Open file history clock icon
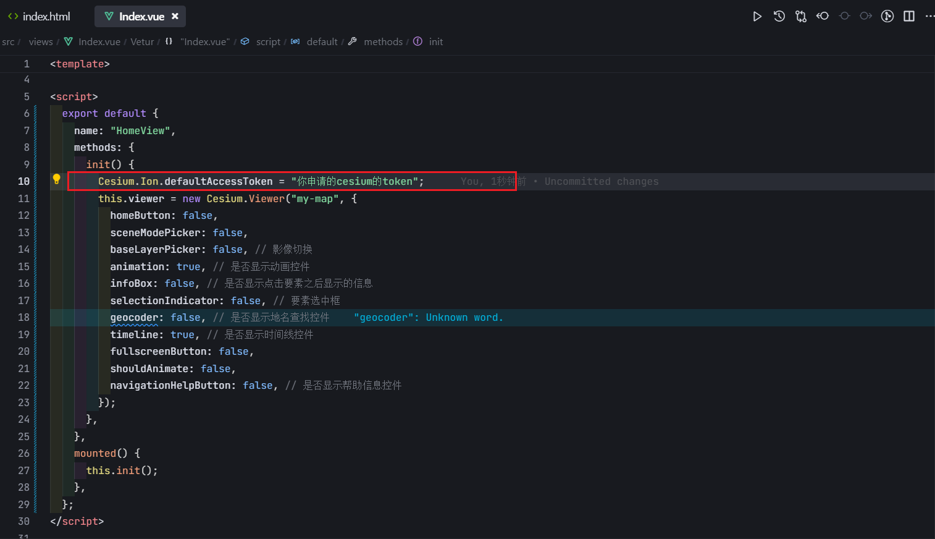Screen dimensions: 935x539 click(x=779, y=17)
